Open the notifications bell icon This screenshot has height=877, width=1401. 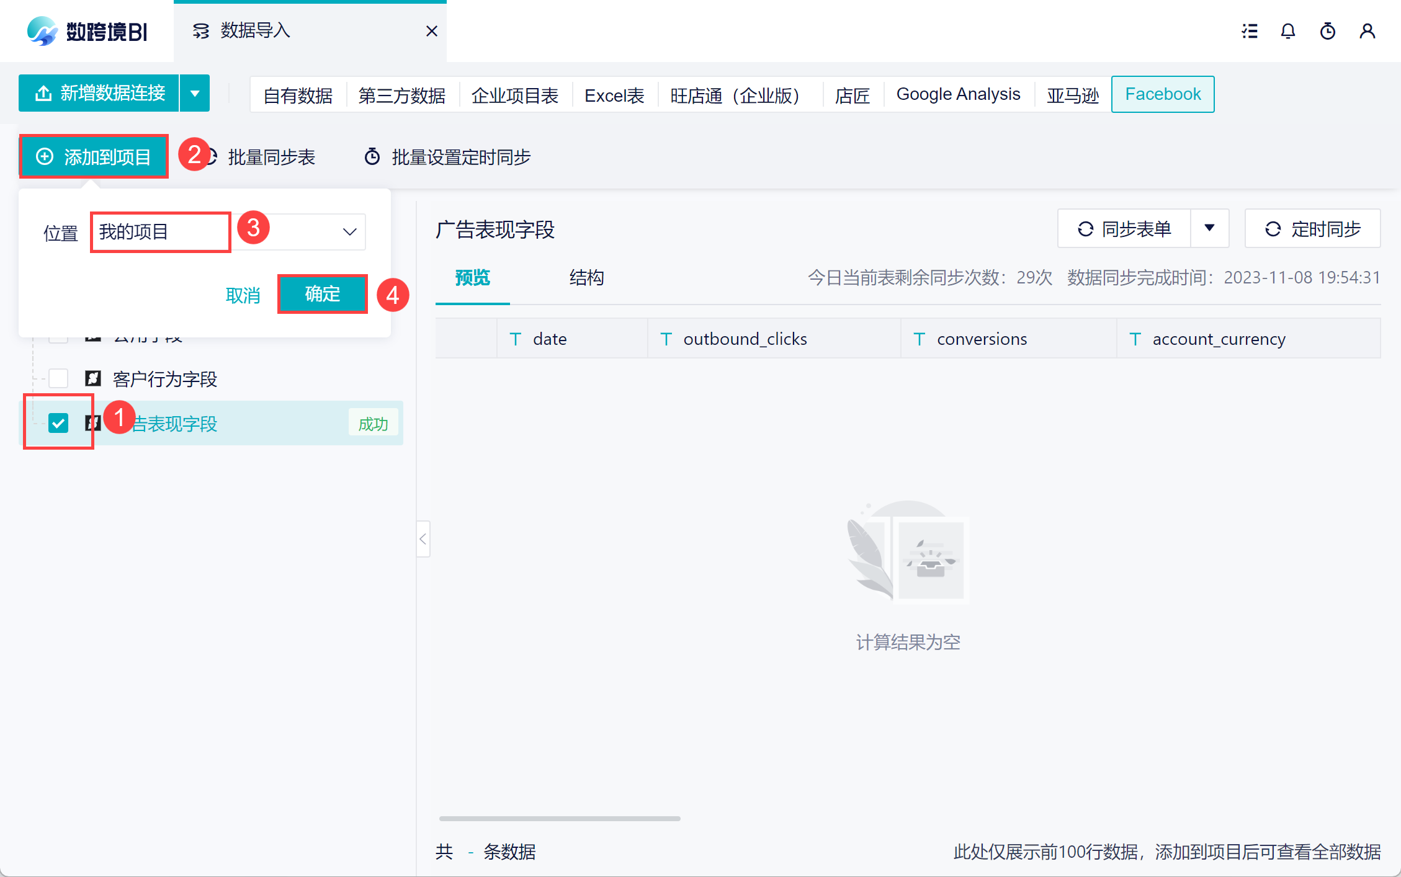tap(1288, 31)
